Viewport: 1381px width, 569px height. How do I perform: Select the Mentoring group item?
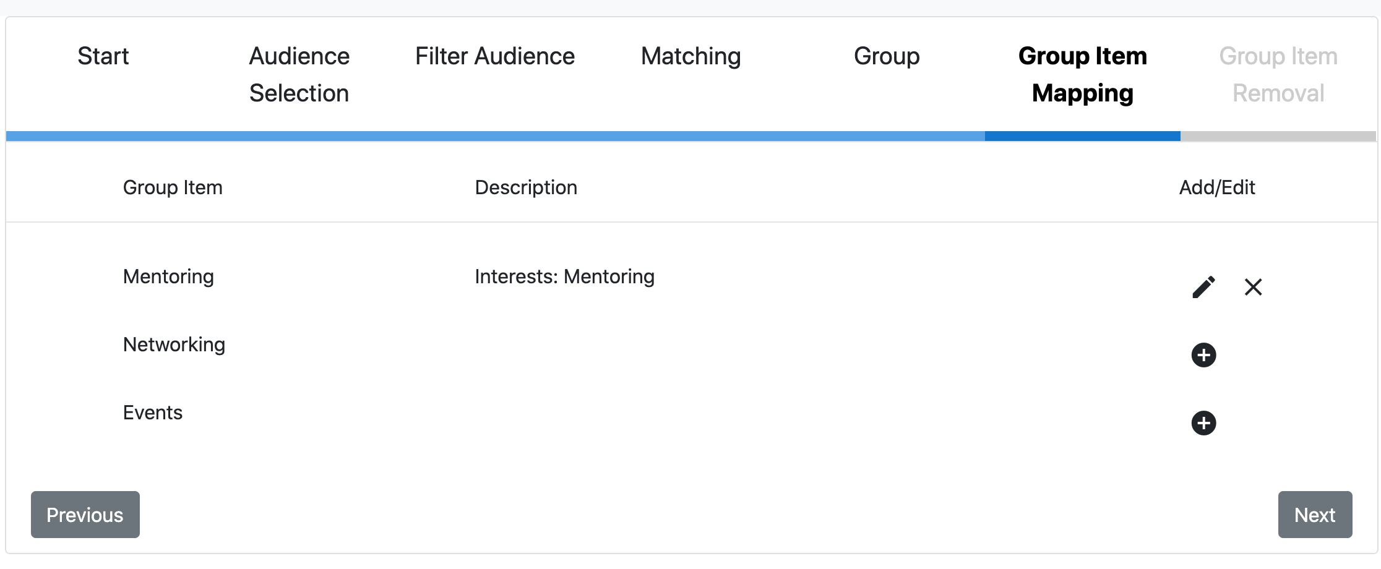tap(168, 276)
